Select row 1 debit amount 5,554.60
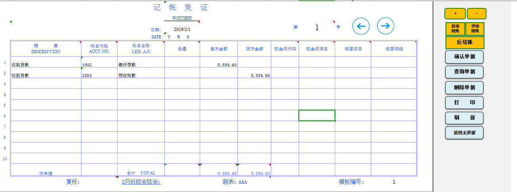 218,62
